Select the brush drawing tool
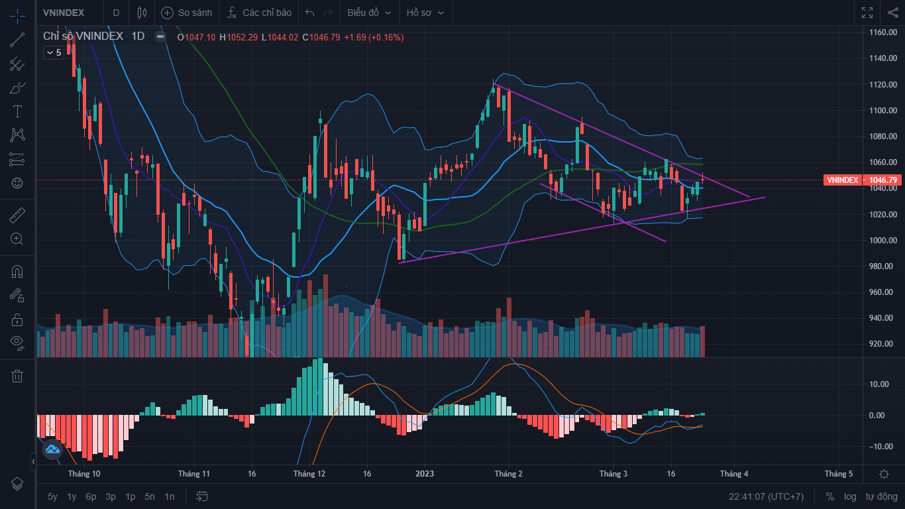This screenshot has width=905, height=509. click(17, 87)
